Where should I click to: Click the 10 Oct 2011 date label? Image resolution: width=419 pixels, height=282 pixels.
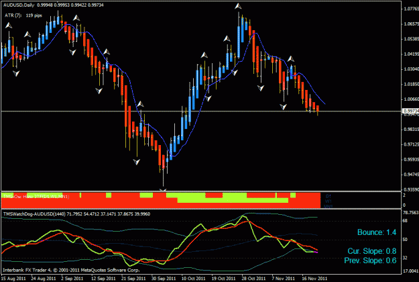pos(194,279)
